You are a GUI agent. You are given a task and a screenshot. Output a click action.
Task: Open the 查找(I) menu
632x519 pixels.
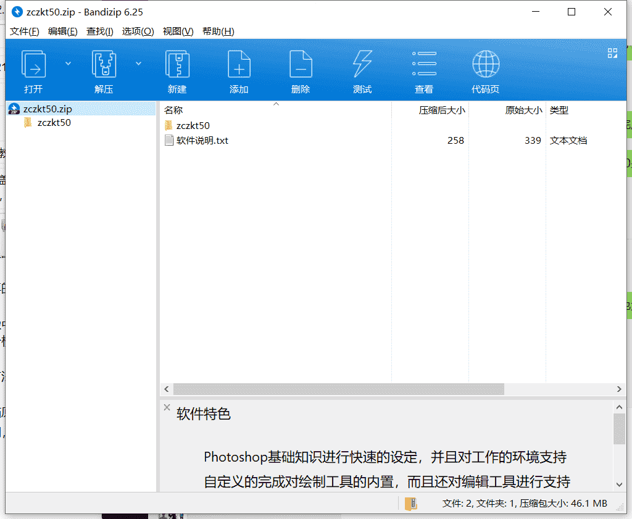coord(99,31)
